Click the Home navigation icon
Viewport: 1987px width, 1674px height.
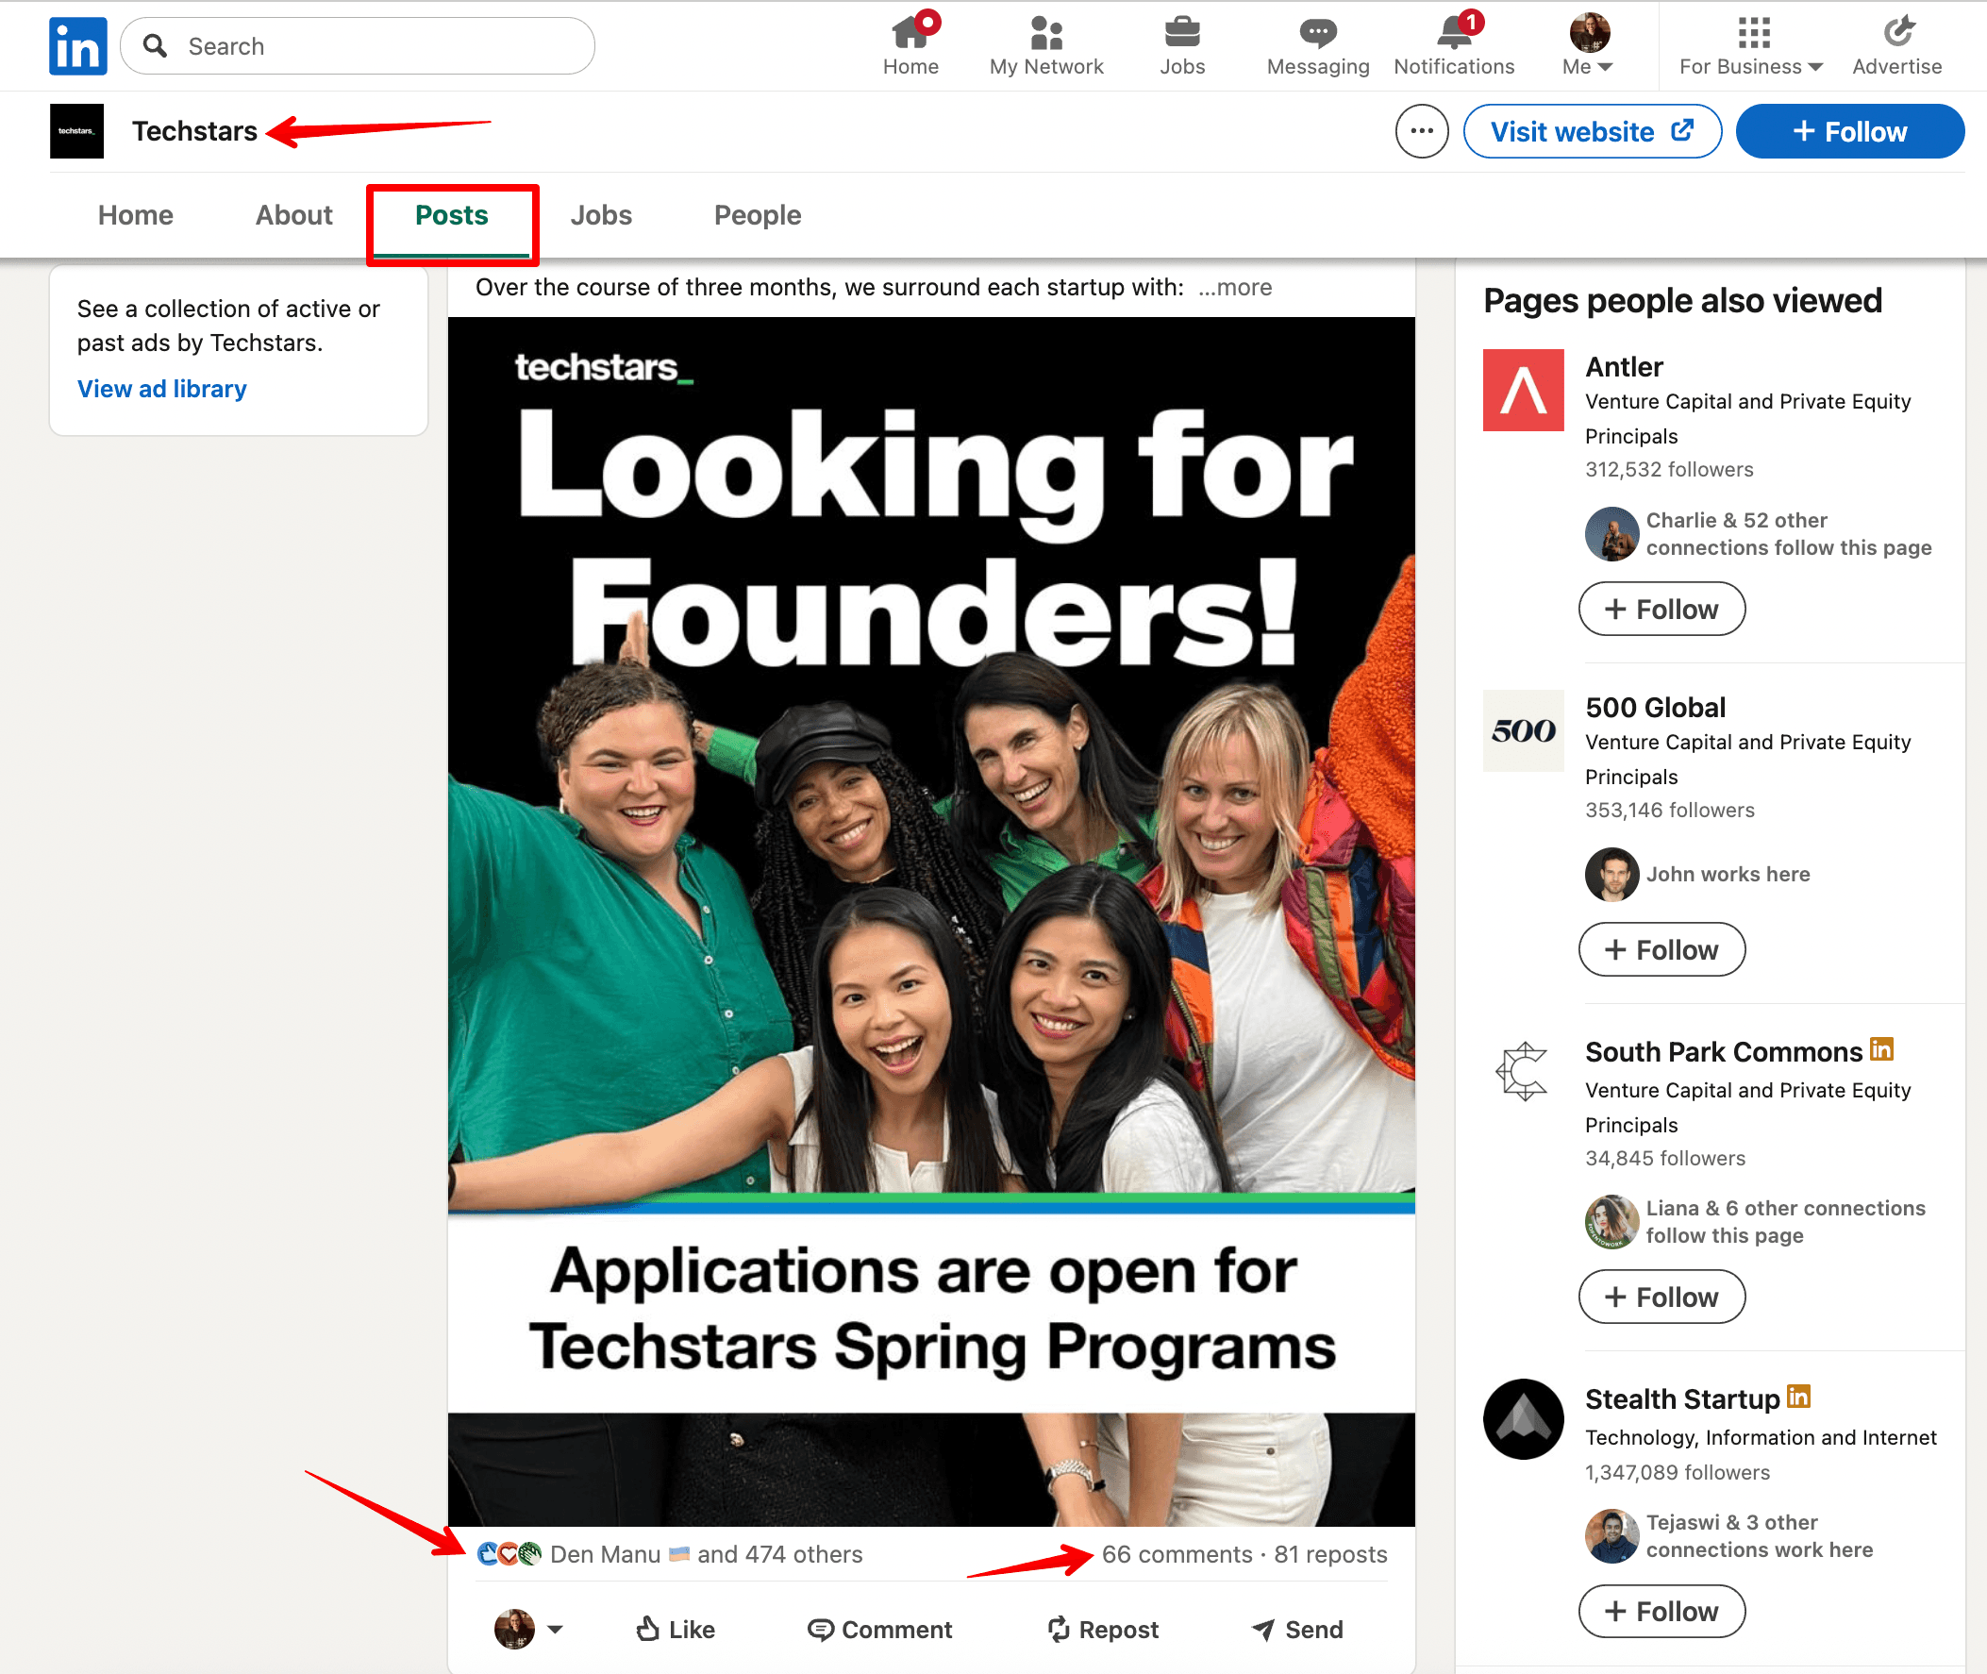click(910, 42)
